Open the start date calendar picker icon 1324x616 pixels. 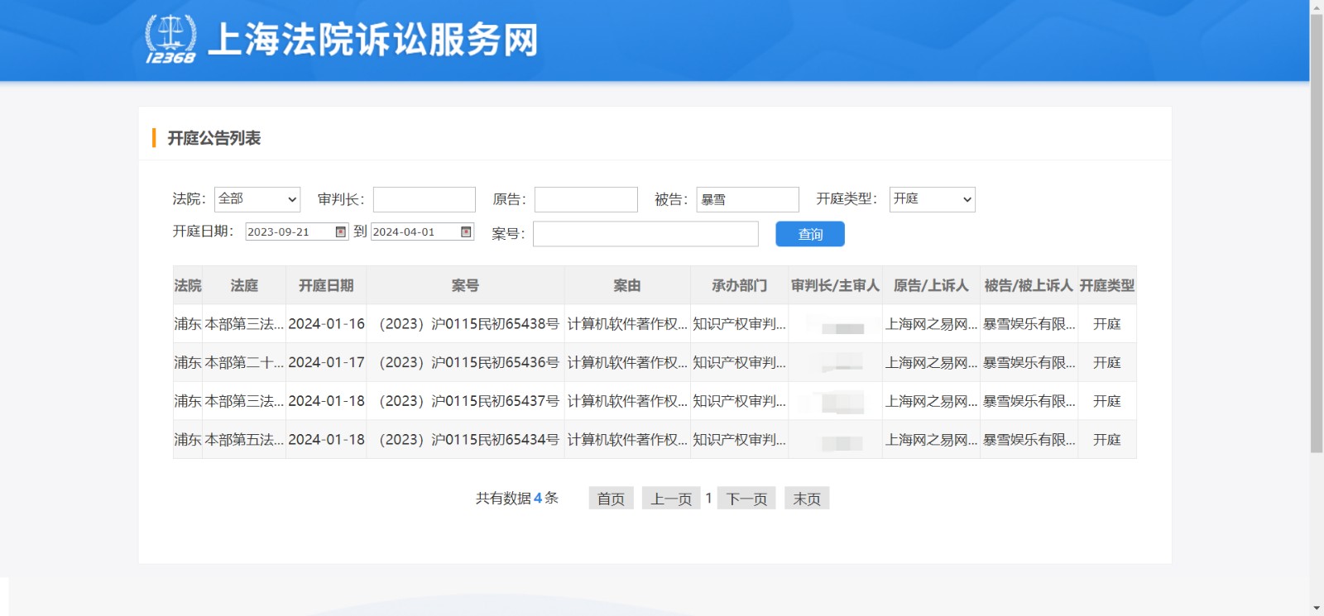(x=340, y=232)
